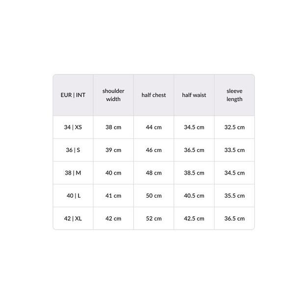Select the 34 | XS size row label
The height and width of the screenshot is (304, 308).
(x=73, y=127)
